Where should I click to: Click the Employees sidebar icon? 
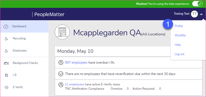(6, 51)
